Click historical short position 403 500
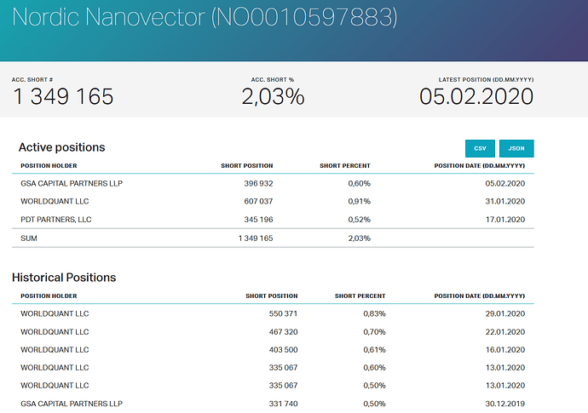This screenshot has height=413, width=588. pyautogui.click(x=283, y=350)
